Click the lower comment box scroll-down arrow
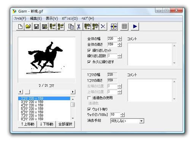The width and height of the screenshot is (190, 141). (x=174, y=99)
